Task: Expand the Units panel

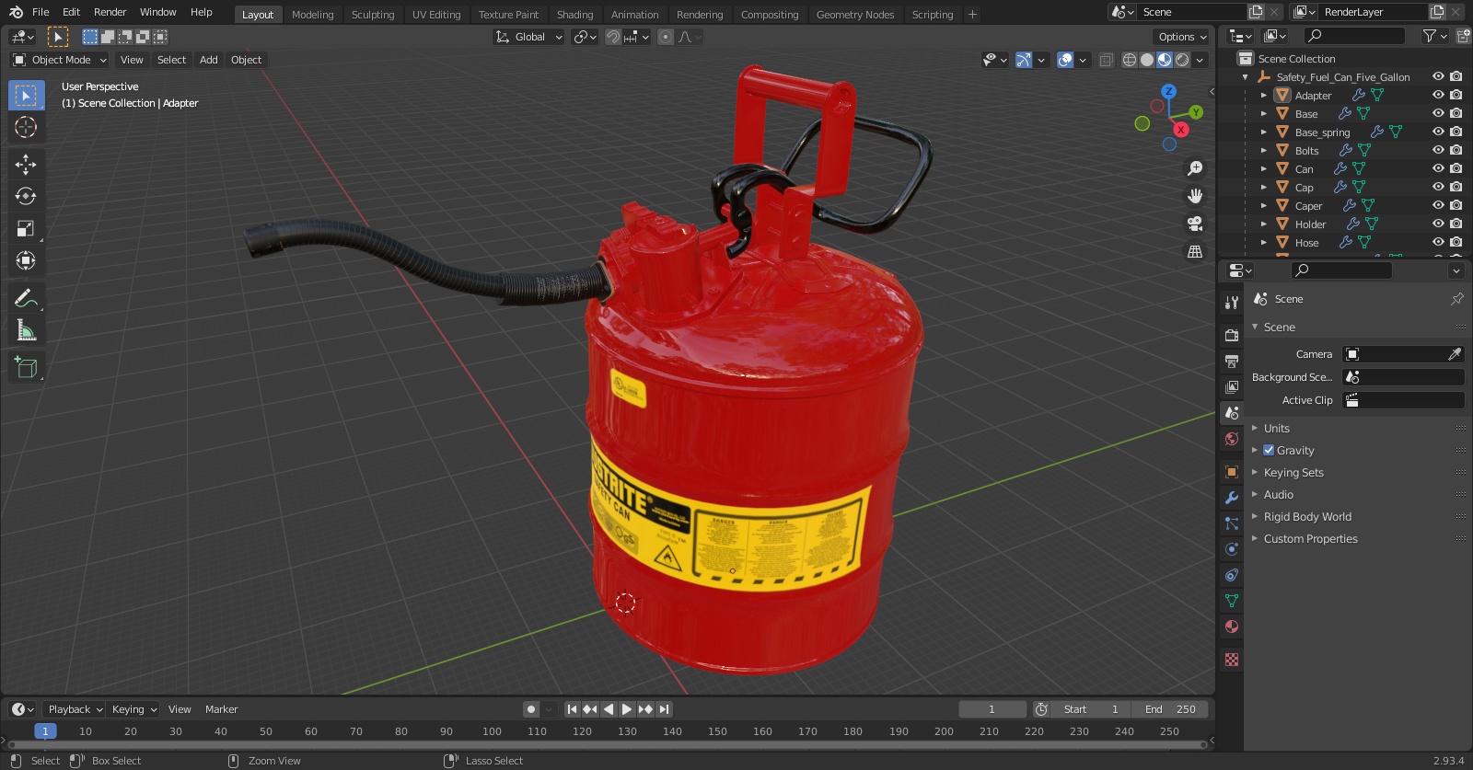Action: point(1276,428)
